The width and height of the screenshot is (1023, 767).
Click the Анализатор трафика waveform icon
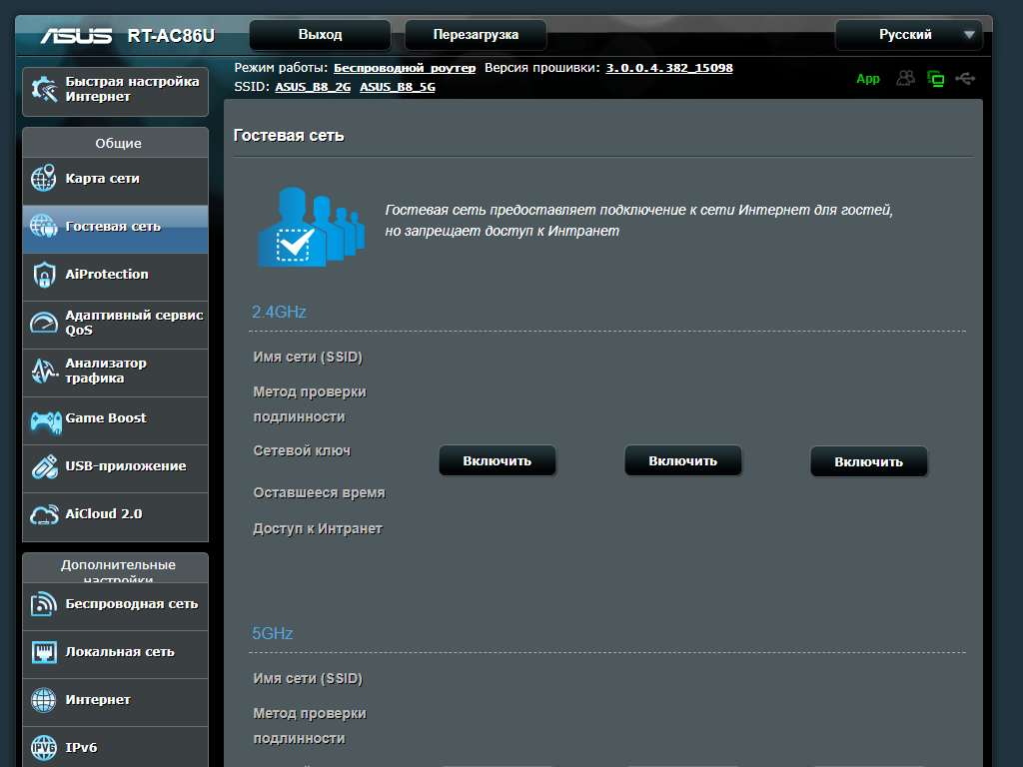[44, 371]
